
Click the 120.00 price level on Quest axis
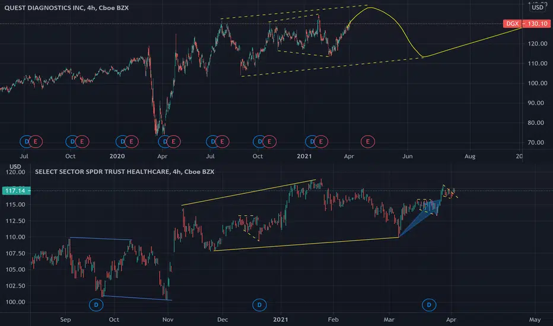(x=537, y=44)
